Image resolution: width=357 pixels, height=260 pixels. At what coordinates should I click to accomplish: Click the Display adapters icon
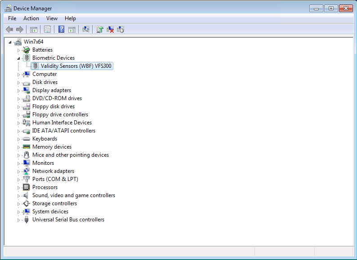coord(27,90)
